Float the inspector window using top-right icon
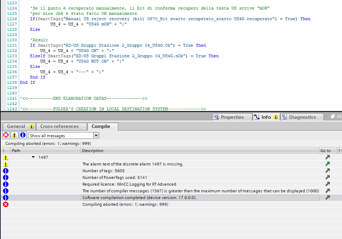The width and height of the screenshot is (342, 239). pos(333,117)
